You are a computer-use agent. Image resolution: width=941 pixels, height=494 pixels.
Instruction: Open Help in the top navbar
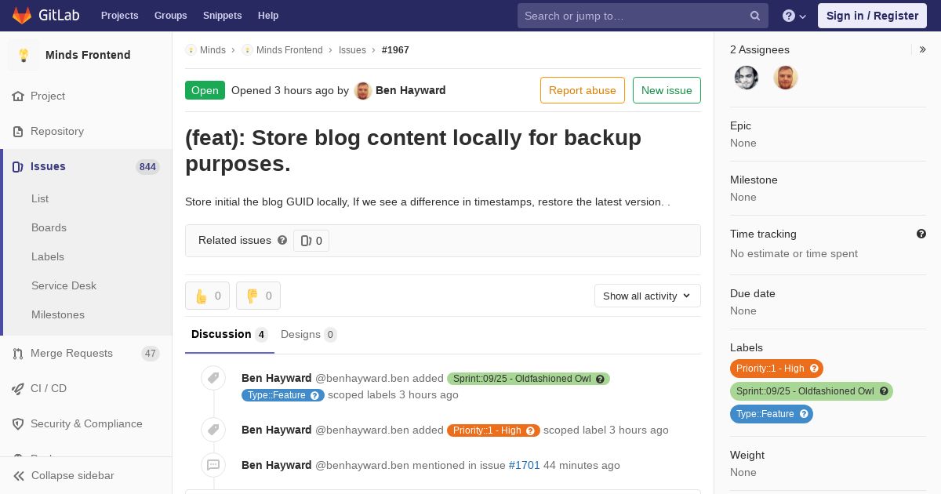(268, 16)
